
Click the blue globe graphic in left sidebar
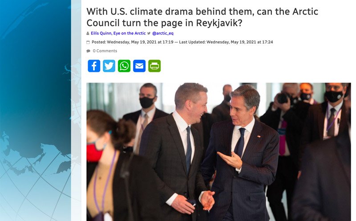coord(36,110)
